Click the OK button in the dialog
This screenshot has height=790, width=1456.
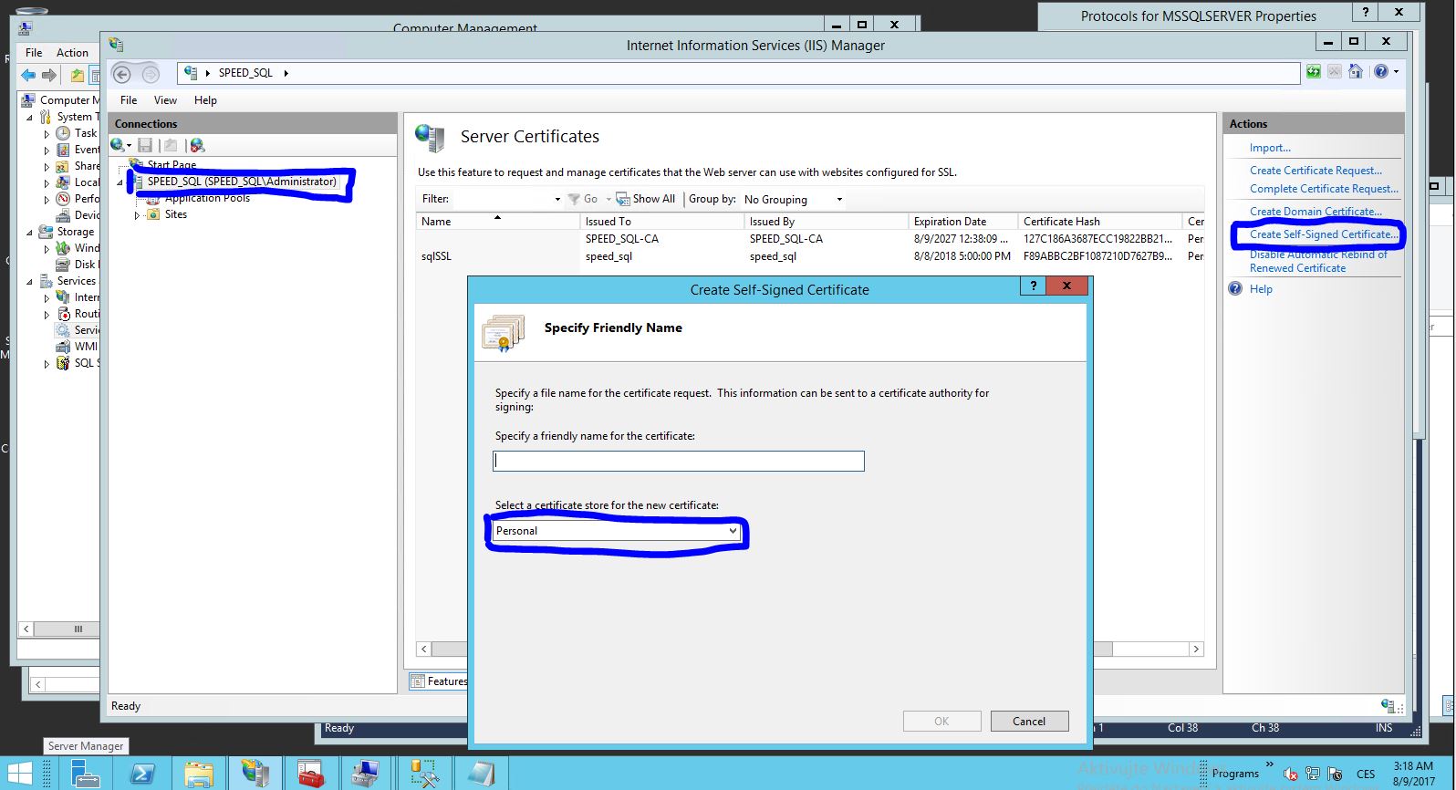click(941, 721)
